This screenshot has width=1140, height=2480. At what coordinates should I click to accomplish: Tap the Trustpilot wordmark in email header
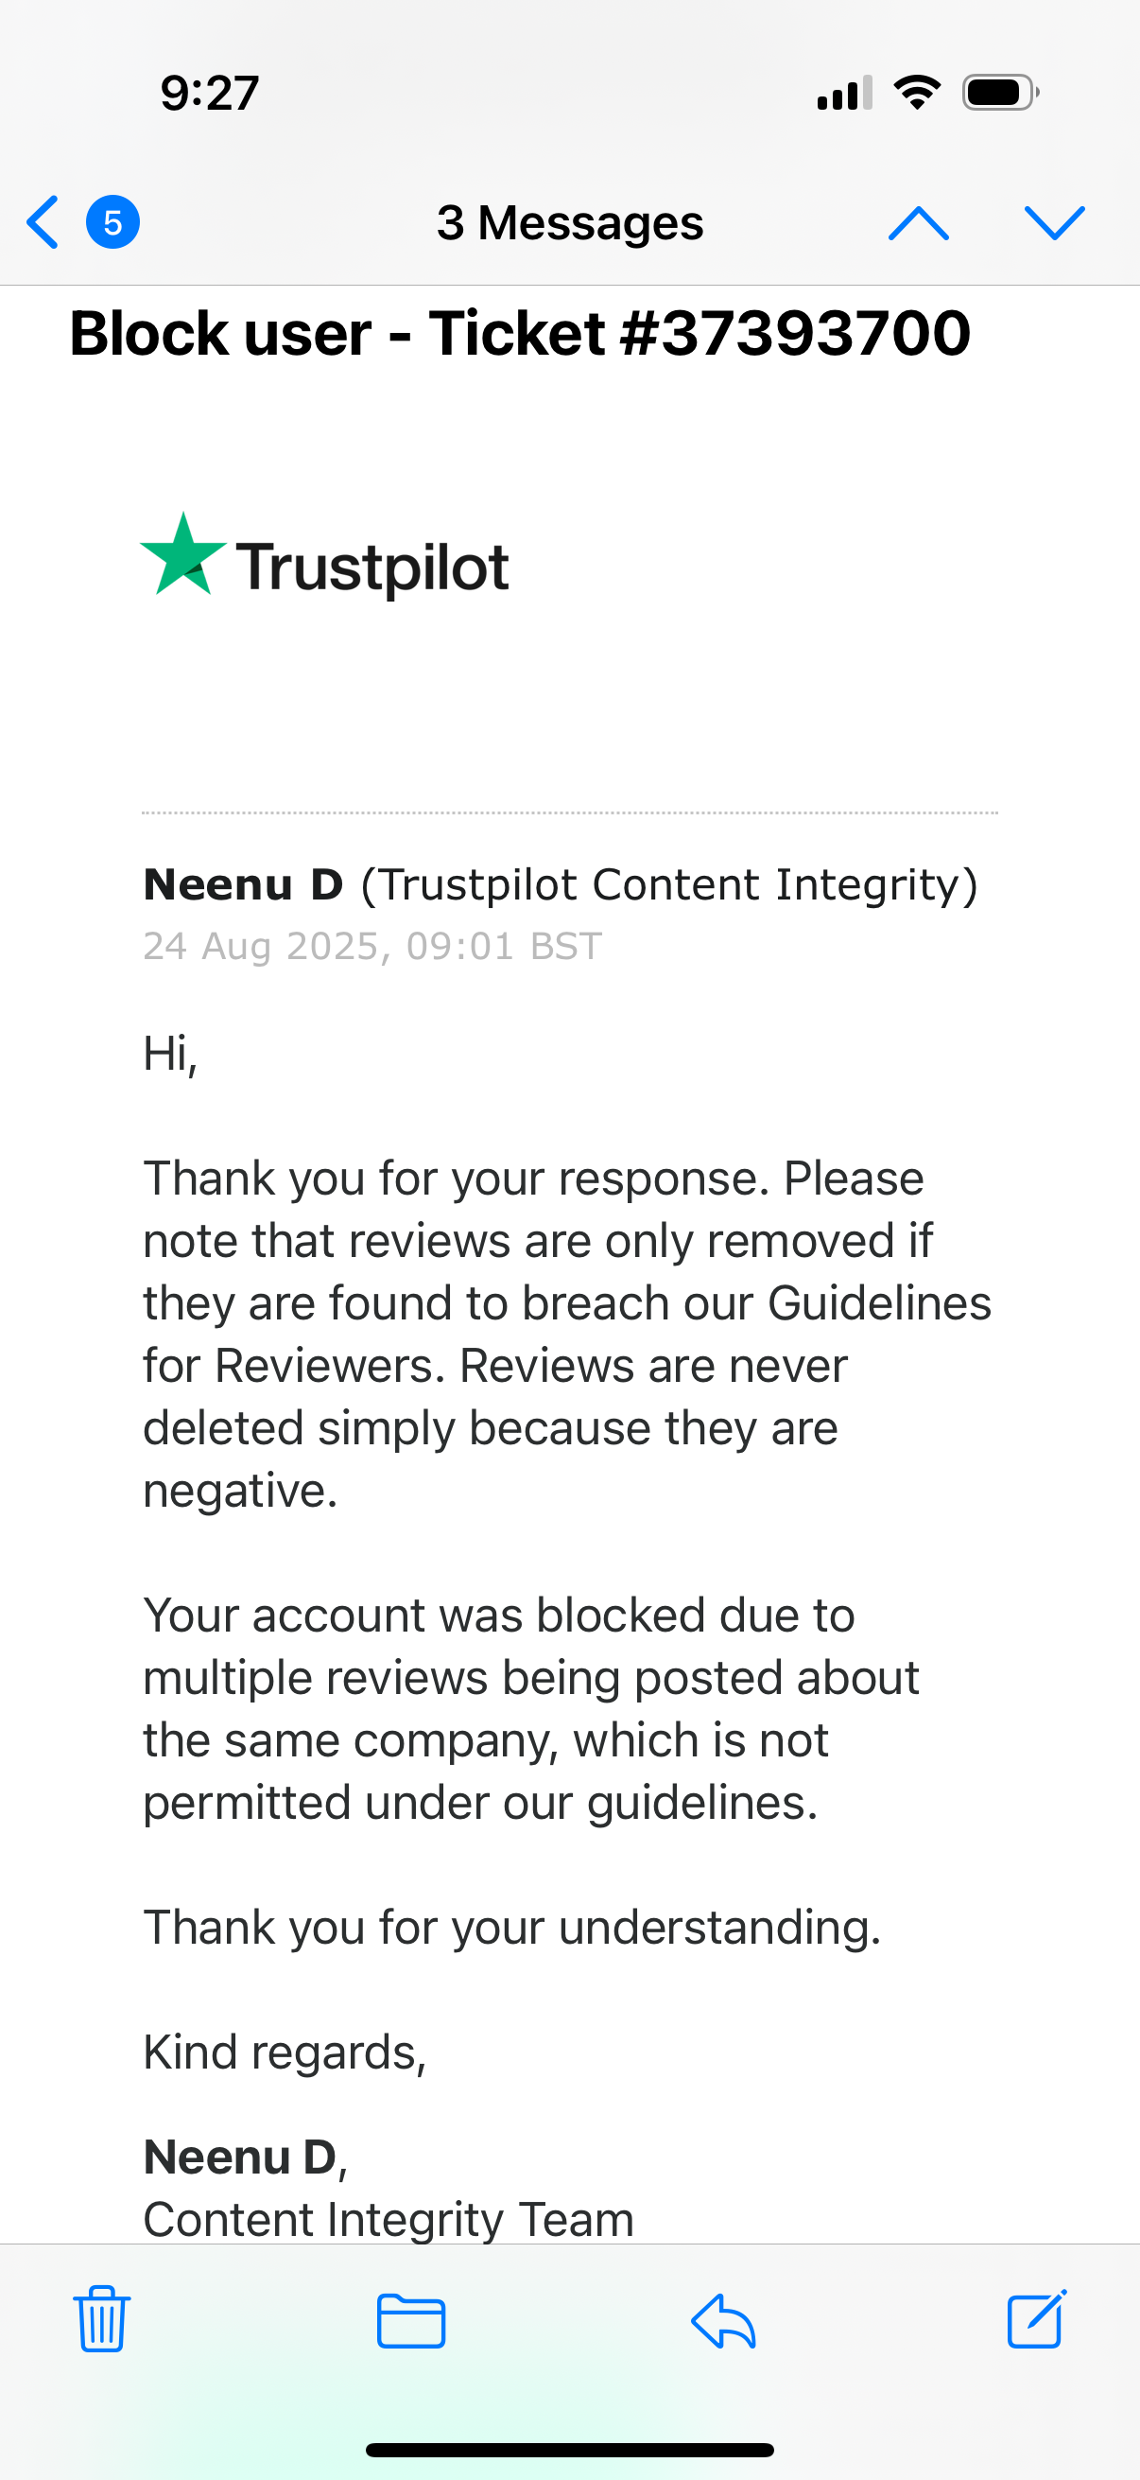tap(372, 568)
